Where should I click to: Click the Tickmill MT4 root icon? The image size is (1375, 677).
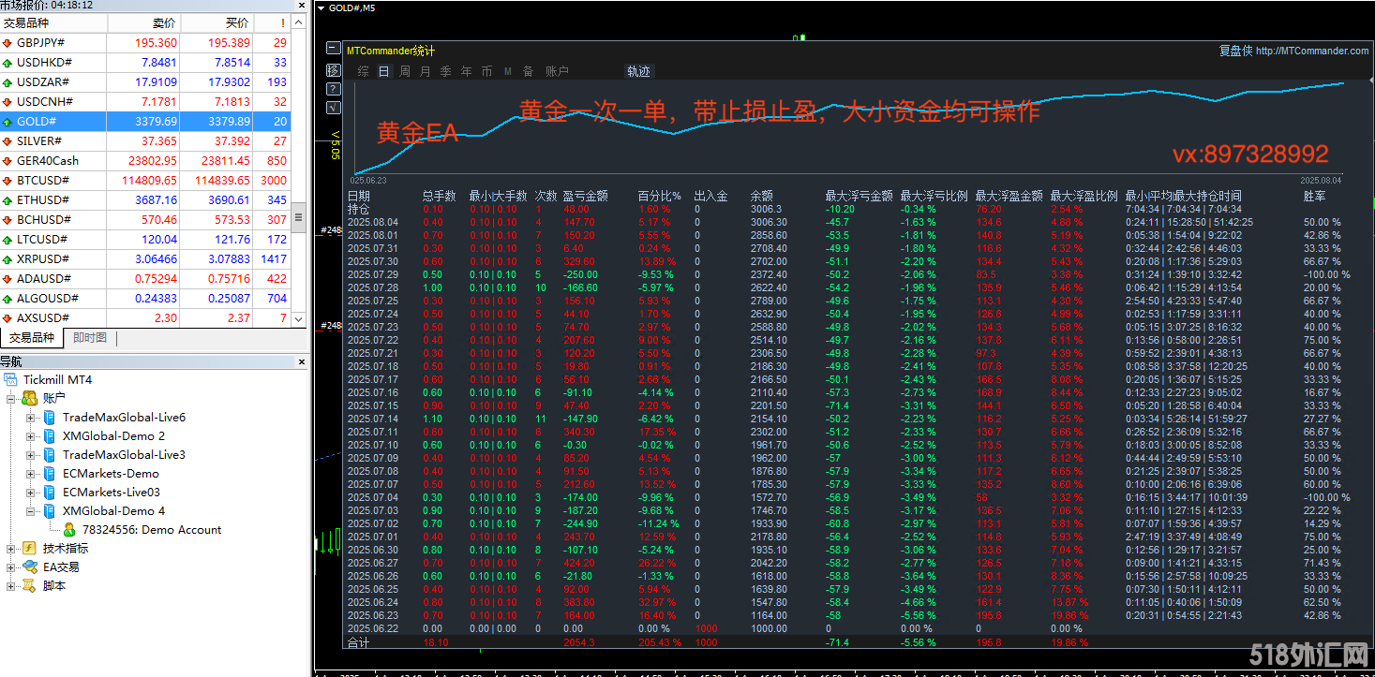(x=10, y=379)
